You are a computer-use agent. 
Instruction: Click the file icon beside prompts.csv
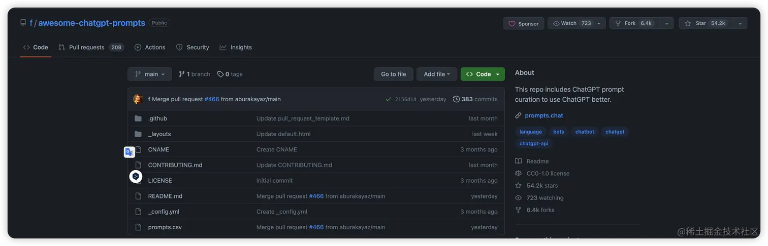(x=138, y=227)
